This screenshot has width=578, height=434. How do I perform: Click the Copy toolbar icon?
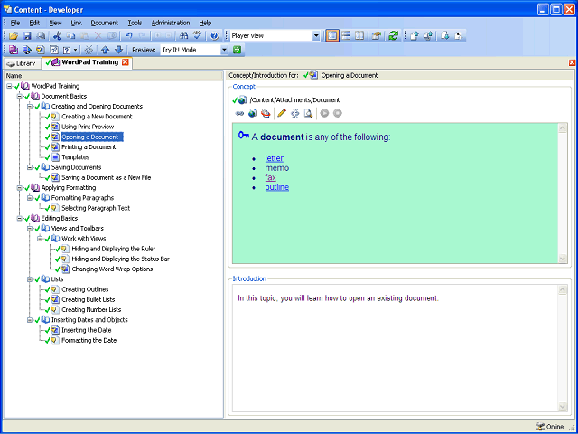pyautogui.click(x=70, y=36)
